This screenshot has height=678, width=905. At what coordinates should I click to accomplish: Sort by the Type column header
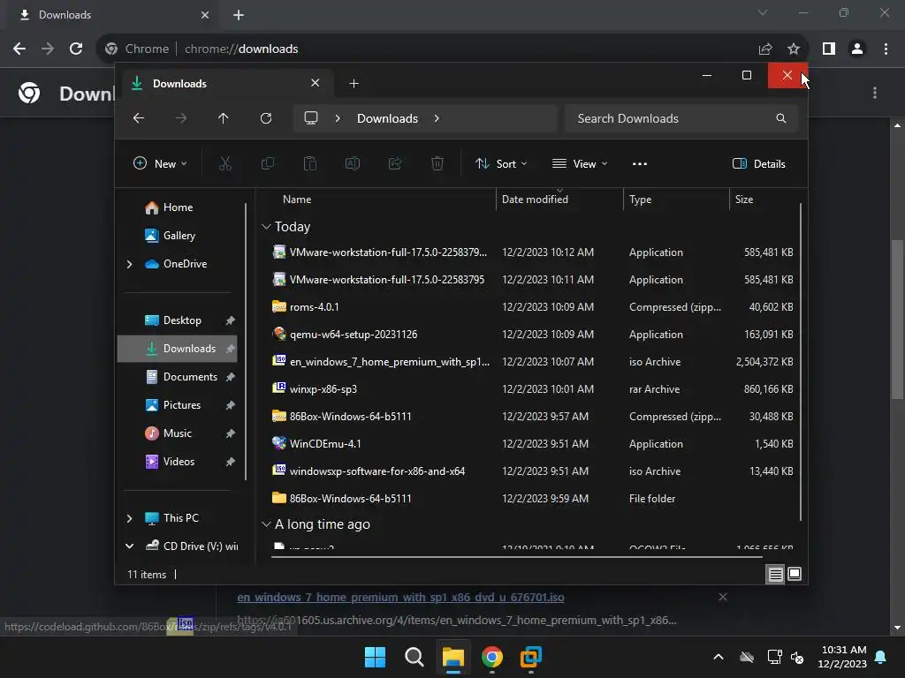pyautogui.click(x=640, y=200)
